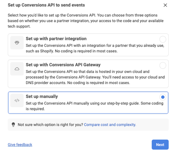Click the Give feedback link
This screenshot has height=154, width=175.
pyautogui.click(x=20, y=145)
